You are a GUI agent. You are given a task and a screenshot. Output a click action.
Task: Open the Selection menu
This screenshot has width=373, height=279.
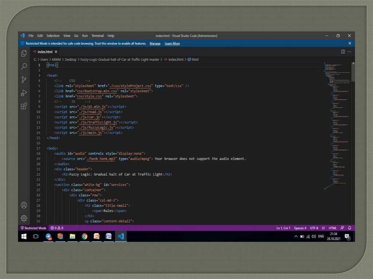pos(53,36)
